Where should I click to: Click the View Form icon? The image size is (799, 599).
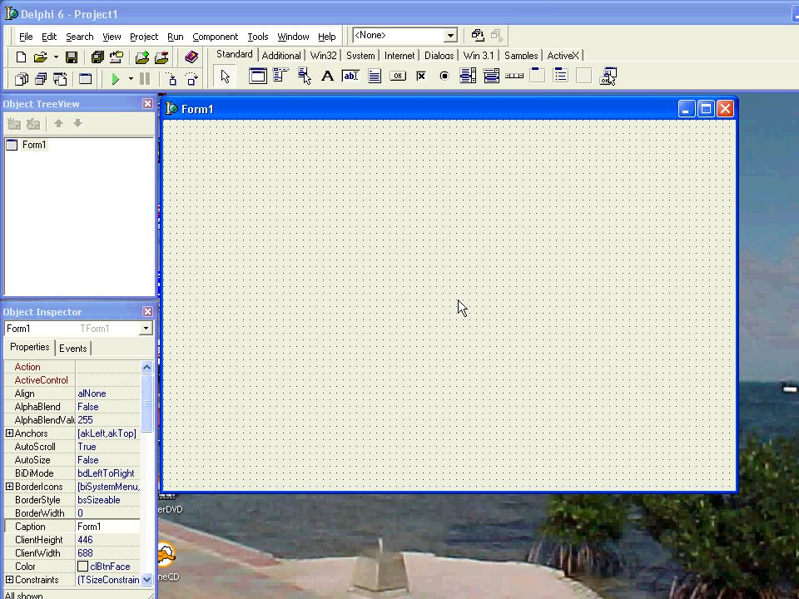[41, 79]
